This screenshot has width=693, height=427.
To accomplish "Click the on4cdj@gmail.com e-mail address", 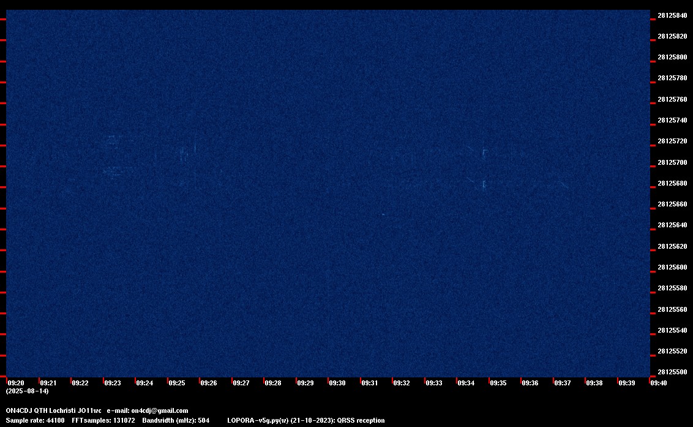I will [x=160, y=410].
